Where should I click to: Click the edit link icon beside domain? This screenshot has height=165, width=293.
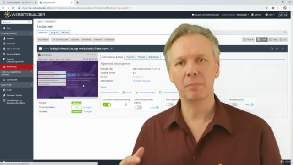point(111,49)
